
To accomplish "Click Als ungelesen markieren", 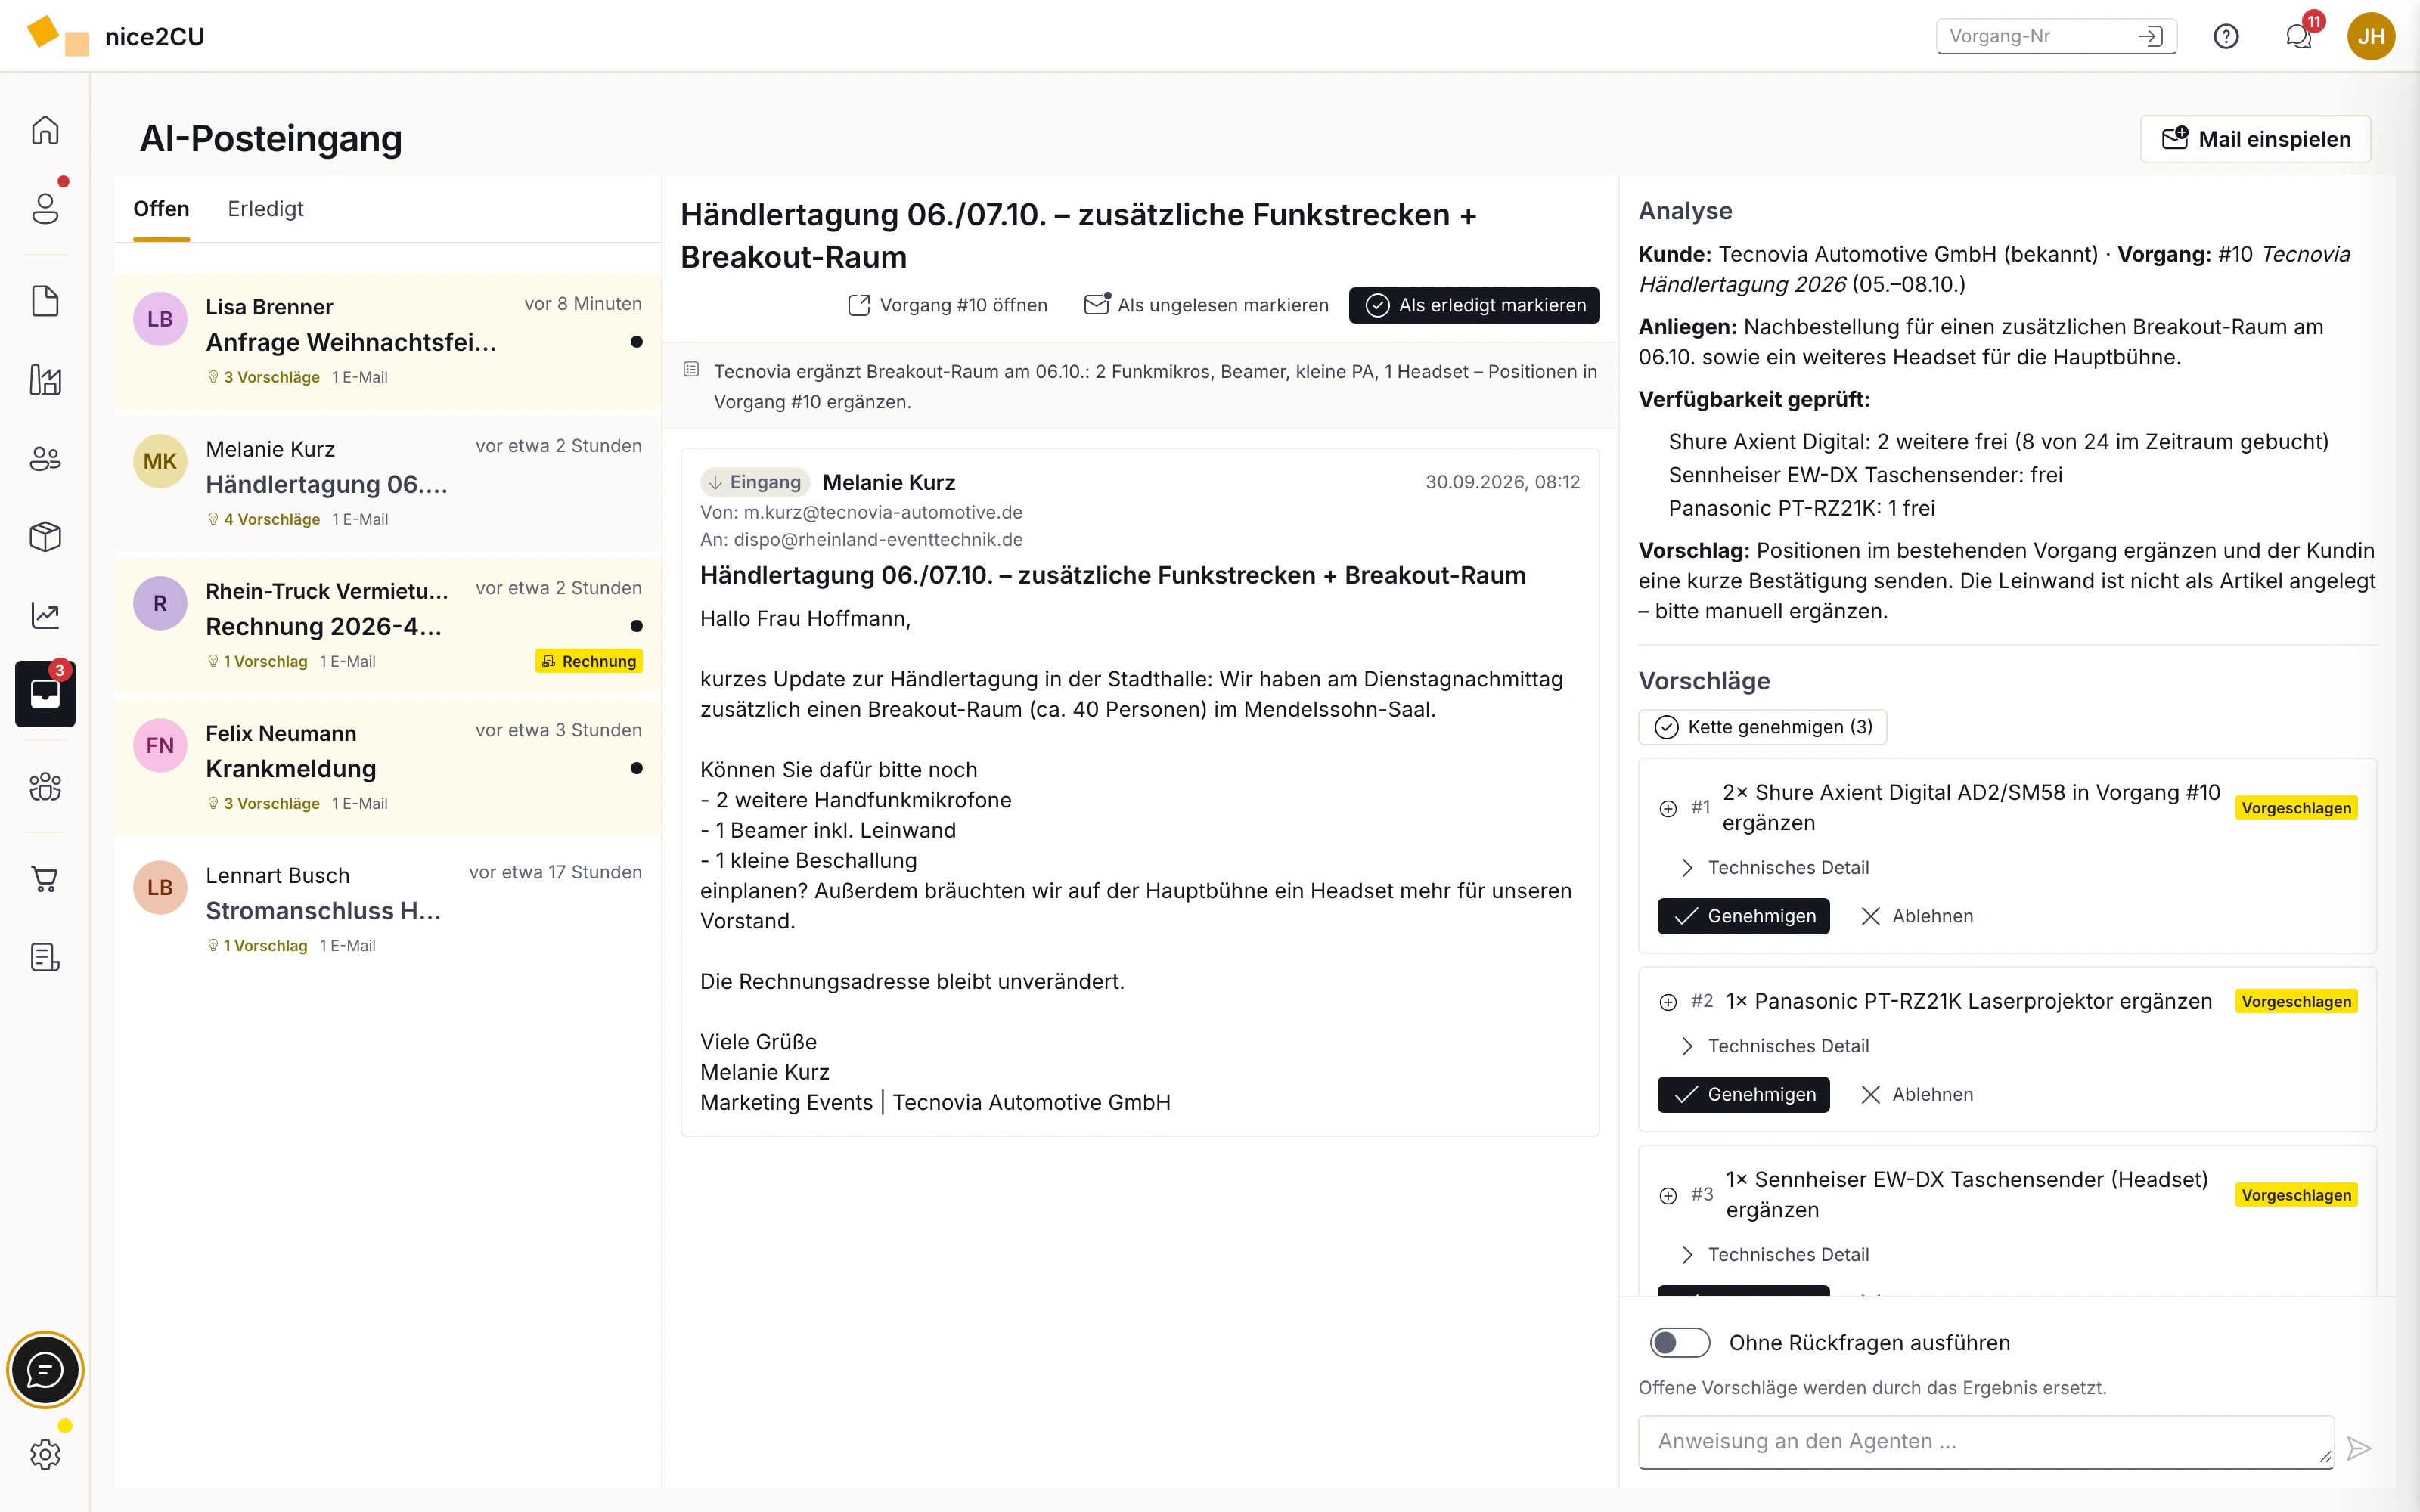I will [x=1206, y=305].
